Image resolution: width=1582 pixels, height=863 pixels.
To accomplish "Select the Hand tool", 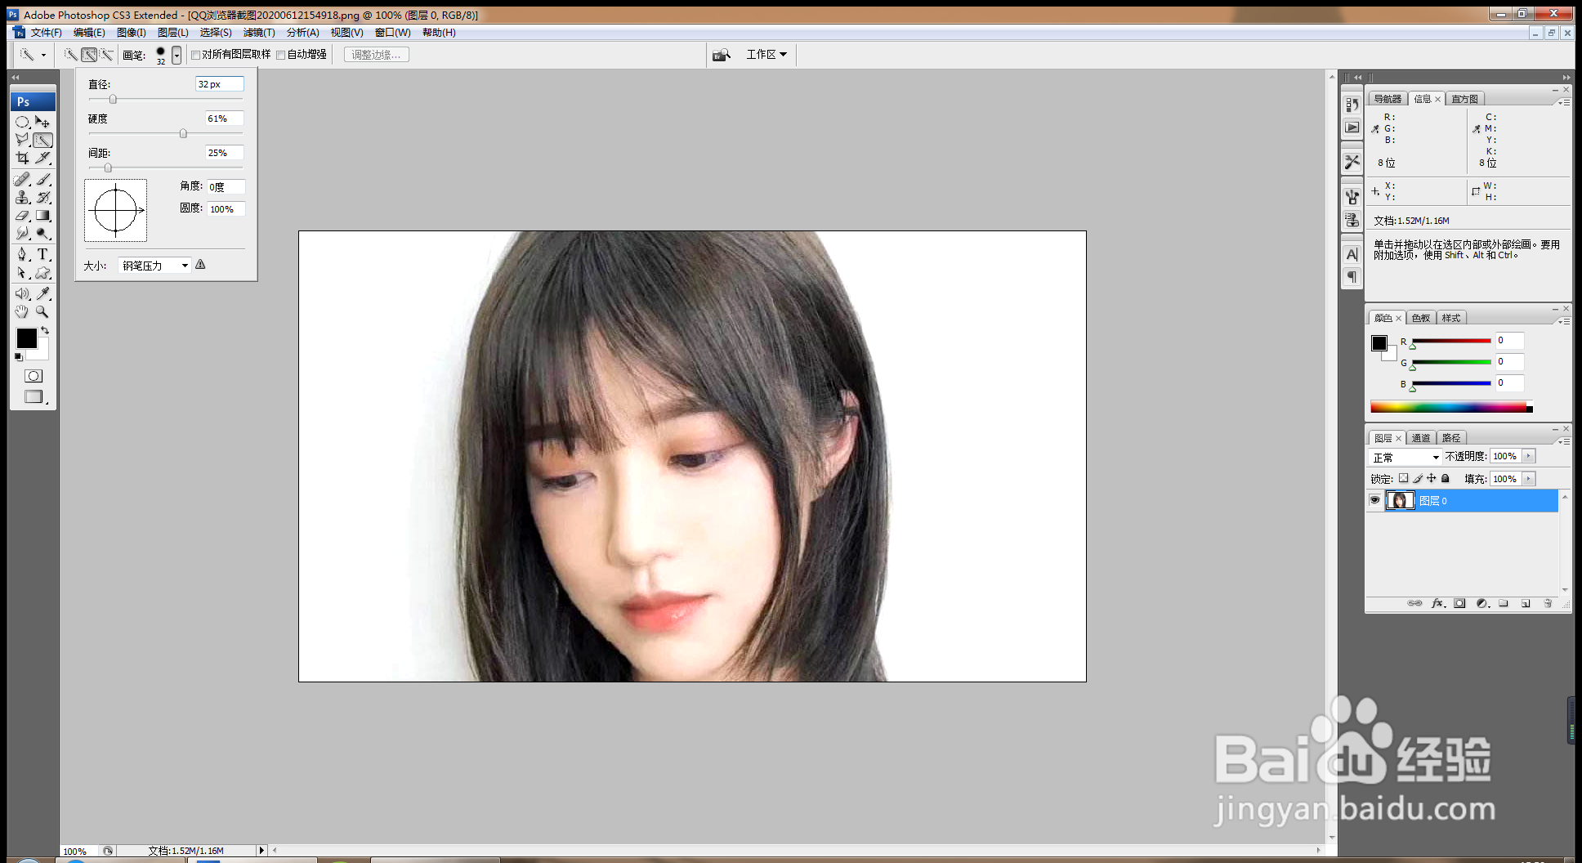I will 23,311.
